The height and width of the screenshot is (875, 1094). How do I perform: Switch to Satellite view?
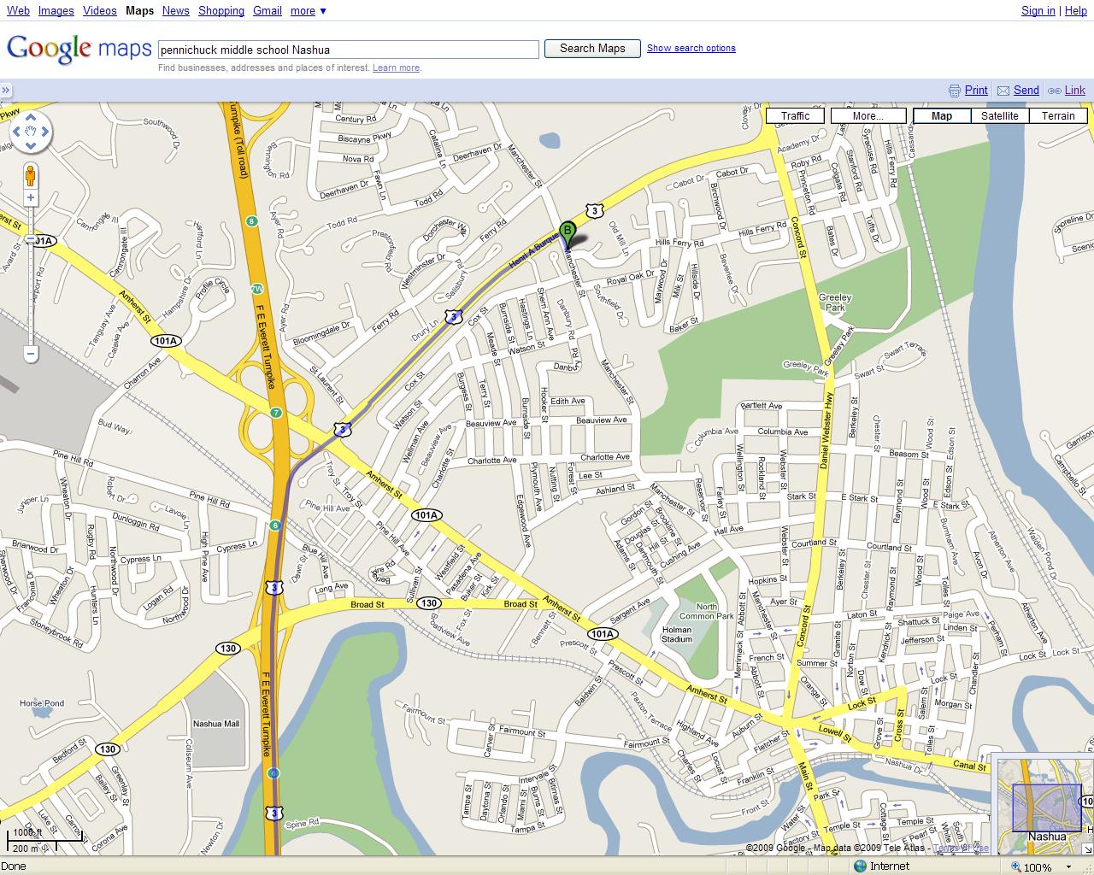[1000, 116]
